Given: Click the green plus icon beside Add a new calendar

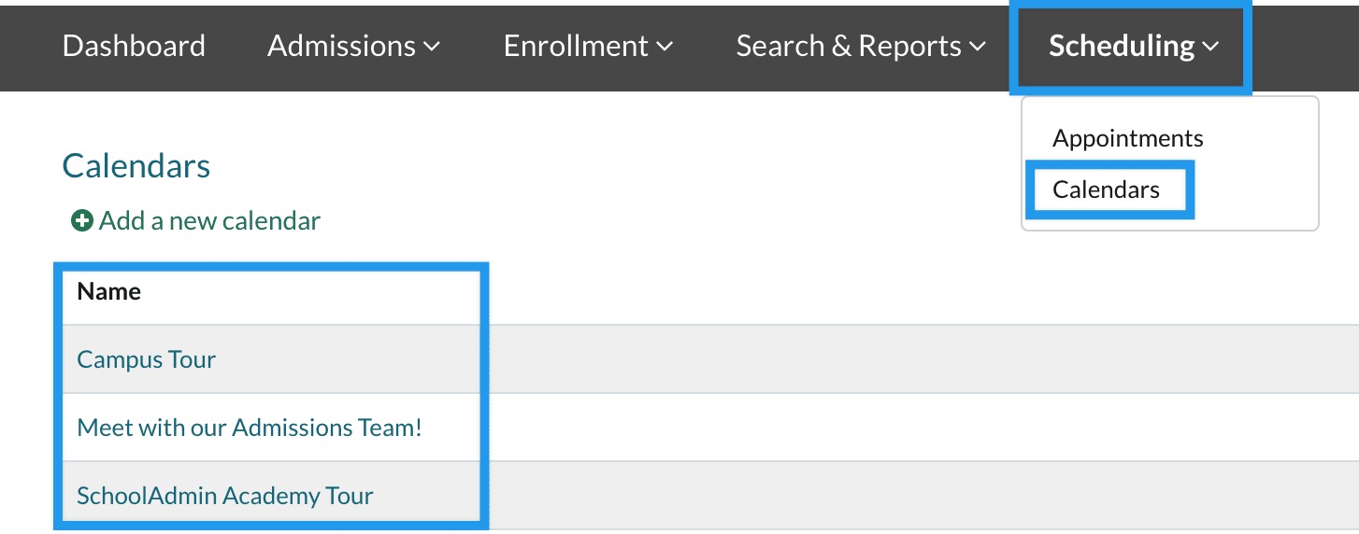Looking at the screenshot, I should tap(82, 221).
